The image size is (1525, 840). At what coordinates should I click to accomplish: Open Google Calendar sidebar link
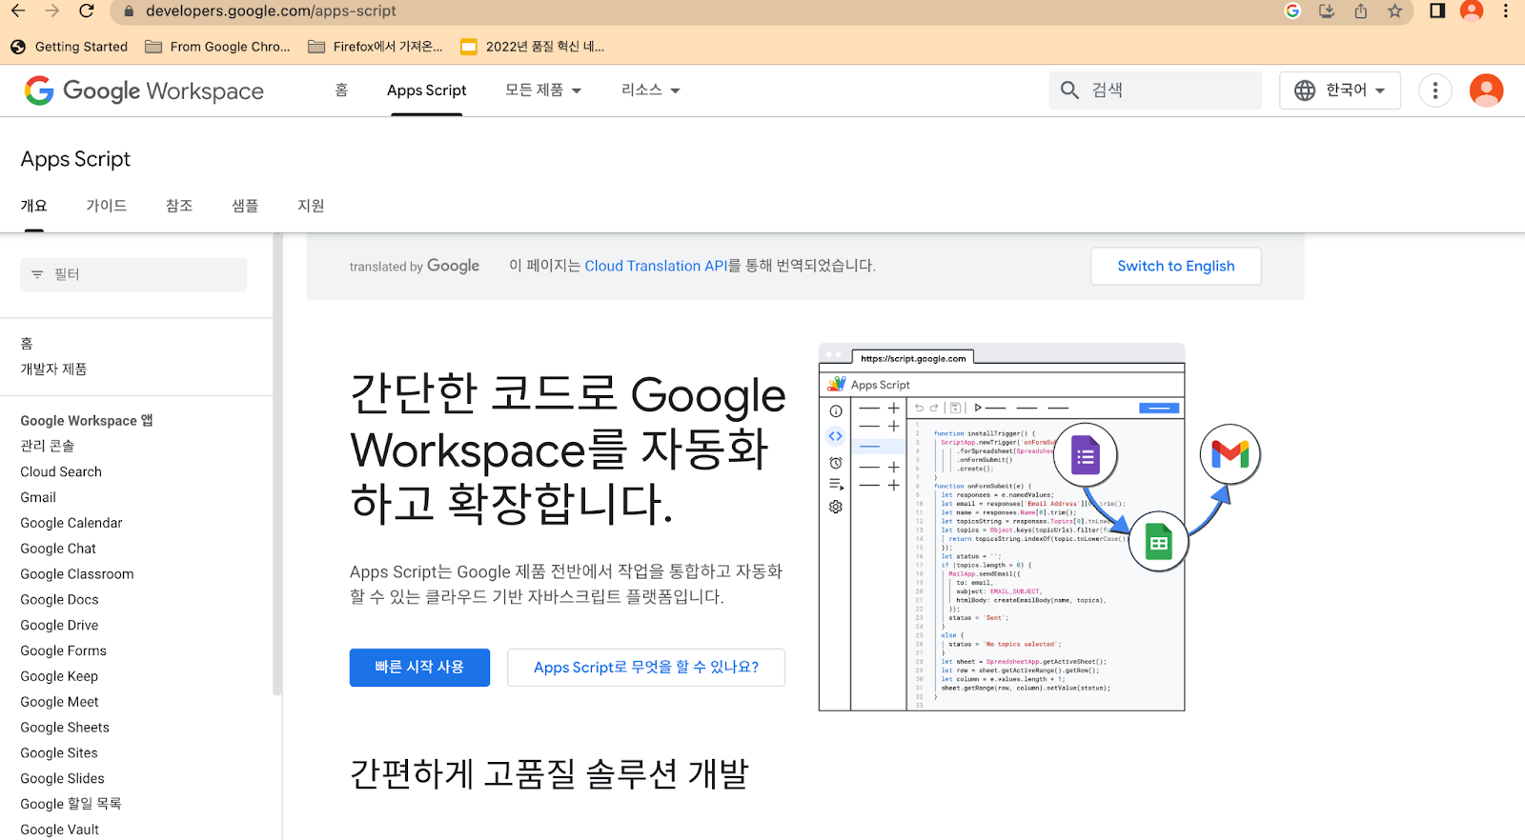coord(71,523)
